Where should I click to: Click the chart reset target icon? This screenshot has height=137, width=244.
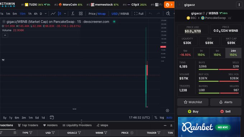pos(167,110)
